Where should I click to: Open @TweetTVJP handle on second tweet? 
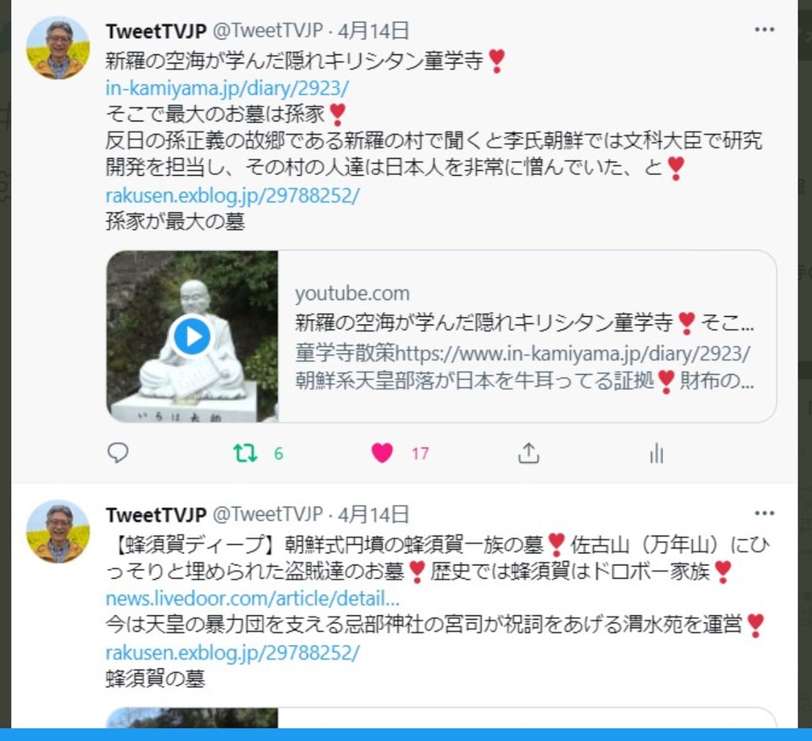pyautogui.click(x=268, y=514)
